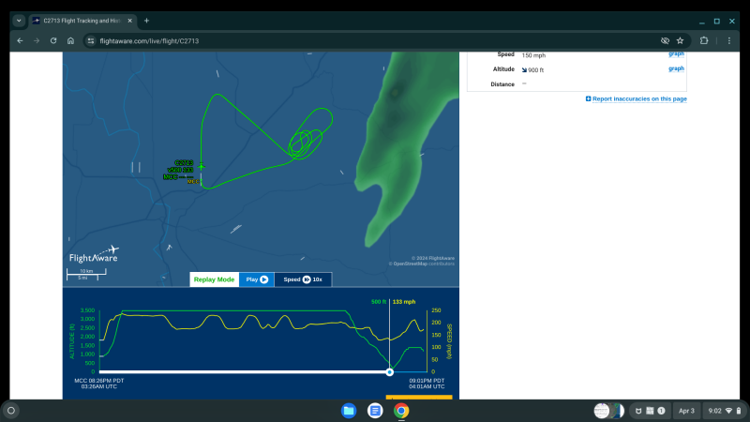750x422 pixels.
Task: Click the 500 ft graph readout
Action: tap(379, 302)
